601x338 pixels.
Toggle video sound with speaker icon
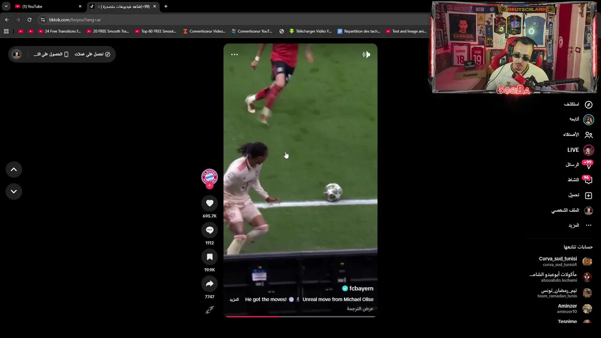point(366,54)
